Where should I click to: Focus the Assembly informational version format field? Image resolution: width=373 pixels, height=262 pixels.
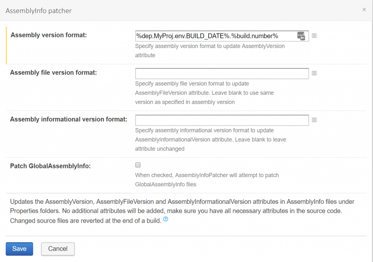(222, 120)
